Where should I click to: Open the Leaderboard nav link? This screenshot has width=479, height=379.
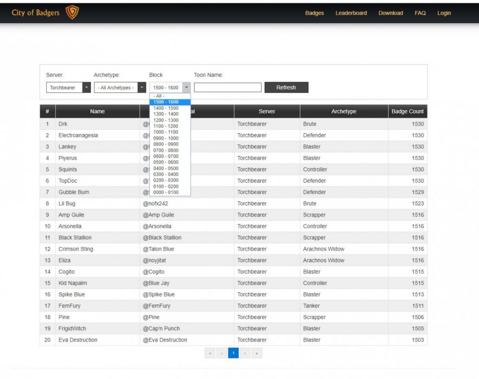pos(351,13)
